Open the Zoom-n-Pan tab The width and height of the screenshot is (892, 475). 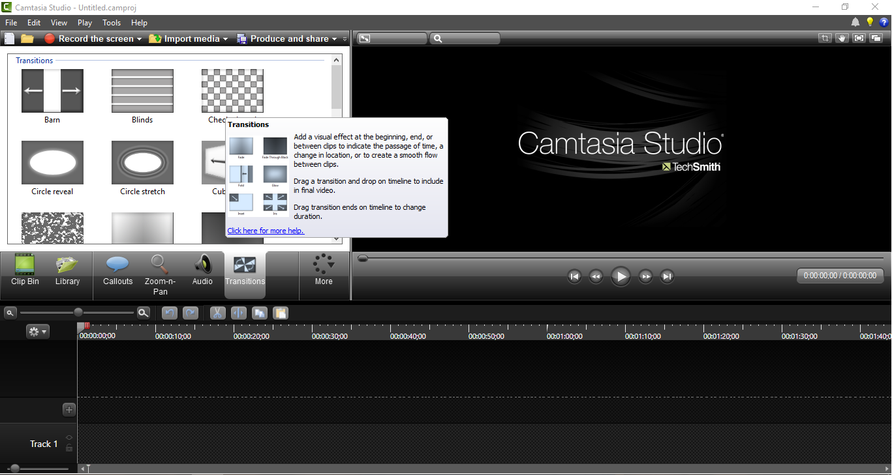tap(160, 275)
